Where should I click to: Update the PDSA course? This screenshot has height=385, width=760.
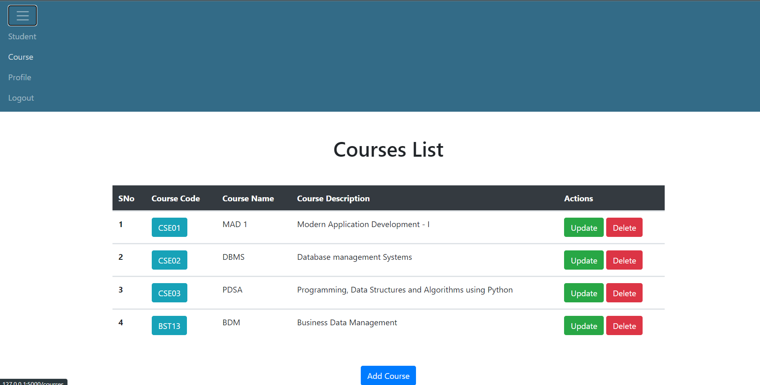coord(583,293)
